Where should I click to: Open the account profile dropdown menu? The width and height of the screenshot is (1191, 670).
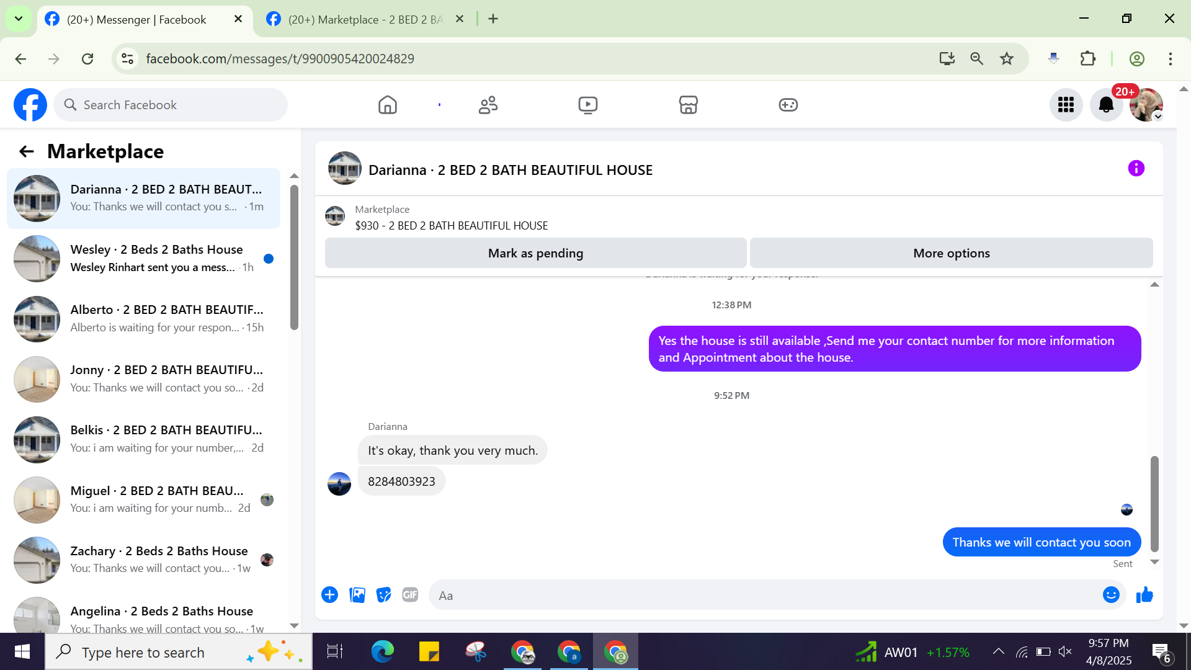click(1146, 105)
